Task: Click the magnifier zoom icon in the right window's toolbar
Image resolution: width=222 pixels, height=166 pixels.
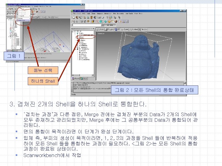Action: coord(74,22)
